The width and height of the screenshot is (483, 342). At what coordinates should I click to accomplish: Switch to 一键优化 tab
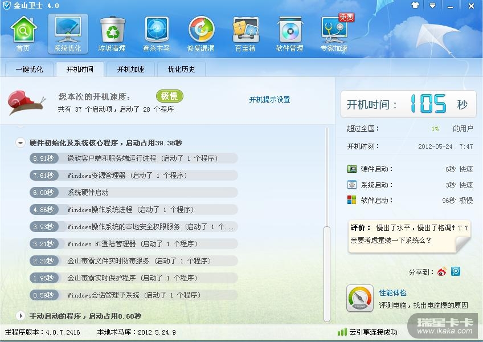29,70
